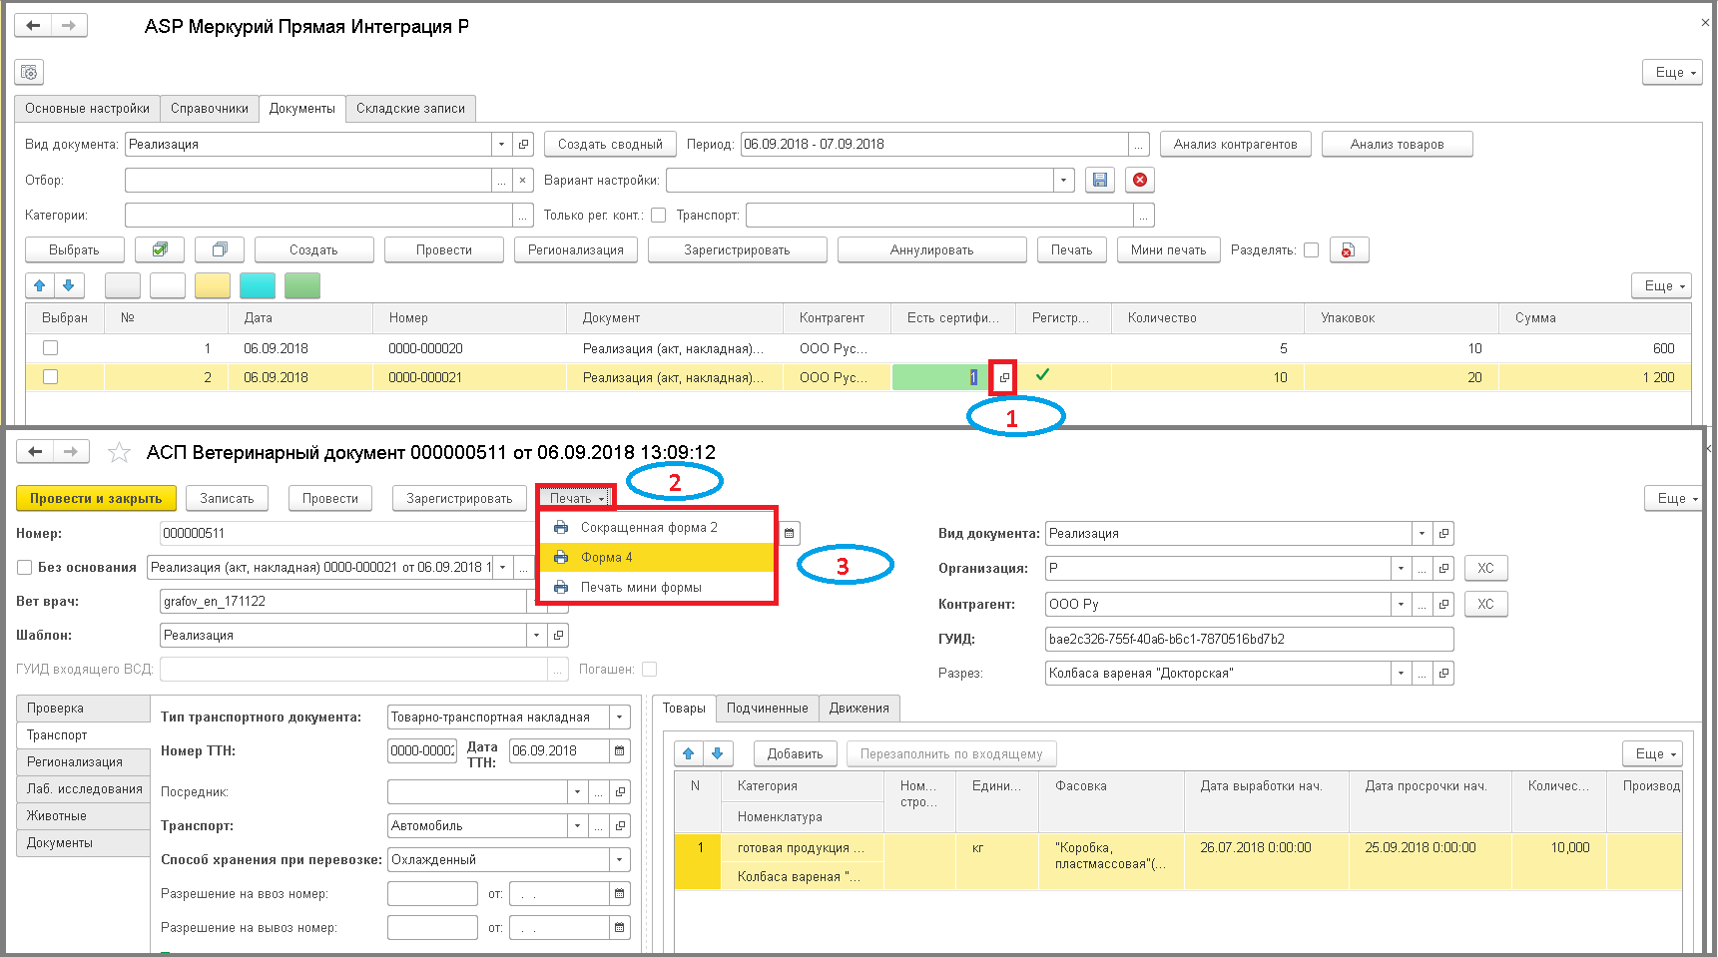
Task: Open certificate from row 0000-000021 cell
Action: (x=1004, y=377)
